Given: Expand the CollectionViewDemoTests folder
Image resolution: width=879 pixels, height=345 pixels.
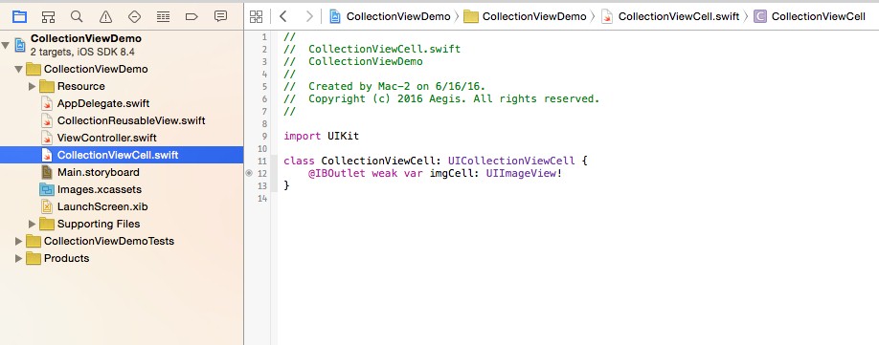Looking at the screenshot, I should [19, 241].
